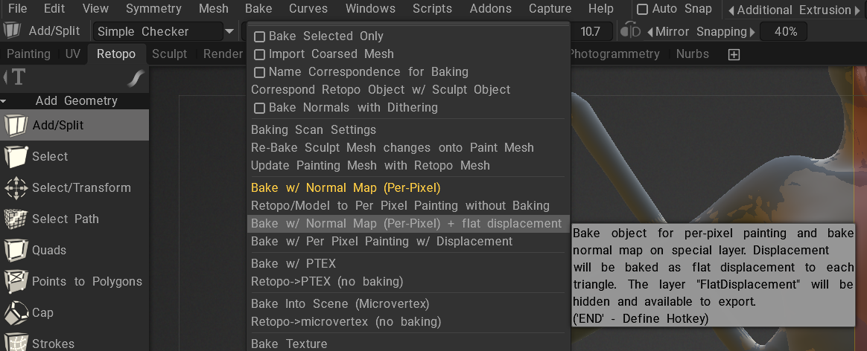Image resolution: width=867 pixels, height=351 pixels.
Task: Click the Strokes tool icon
Action: point(16,343)
